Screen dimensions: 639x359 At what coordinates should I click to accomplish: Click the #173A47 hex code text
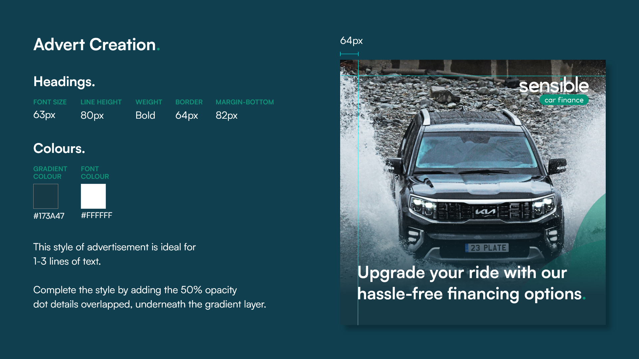click(x=49, y=216)
